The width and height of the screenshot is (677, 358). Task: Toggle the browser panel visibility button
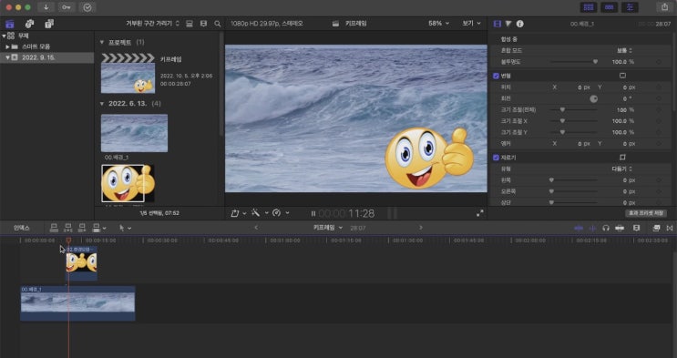(x=588, y=7)
